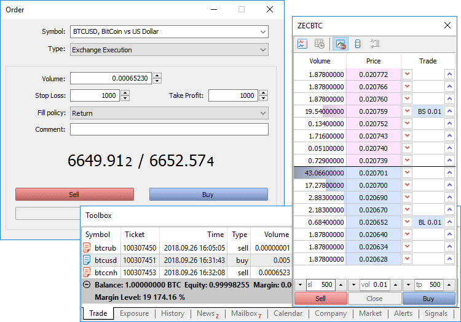Decrease the vol value in ZECBTC panel
Image resolution: width=461 pixels, height=322 pixels.
353,285
